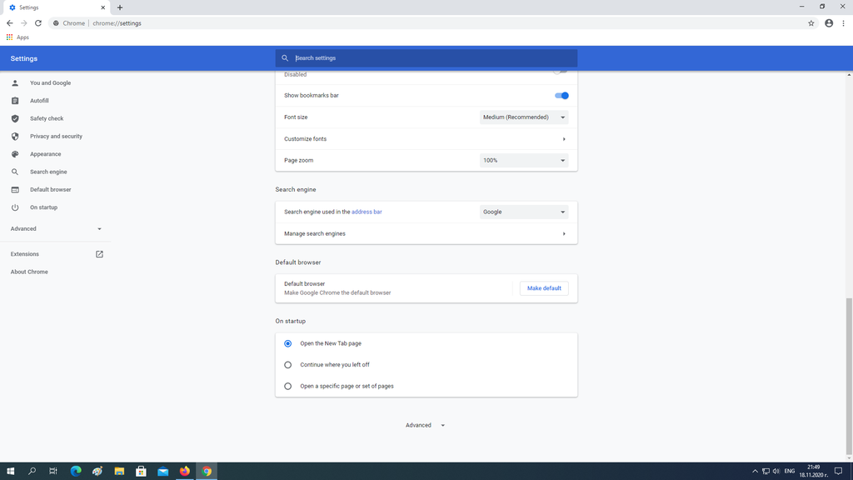Click the bookmark star icon in address bar
Image resolution: width=853 pixels, height=480 pixels.
811,23
